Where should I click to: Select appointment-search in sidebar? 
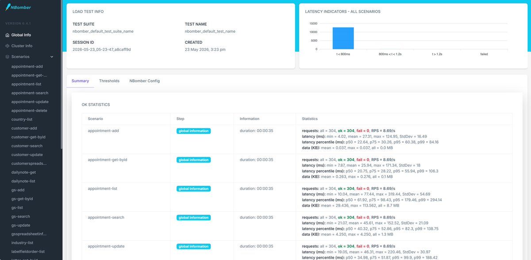(30, 93)
